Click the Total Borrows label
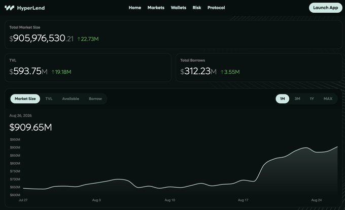 tap(192, 60)
